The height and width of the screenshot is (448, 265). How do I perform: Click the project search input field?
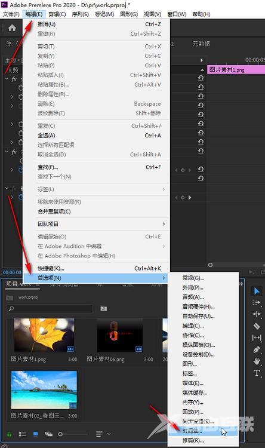(50, 309)
